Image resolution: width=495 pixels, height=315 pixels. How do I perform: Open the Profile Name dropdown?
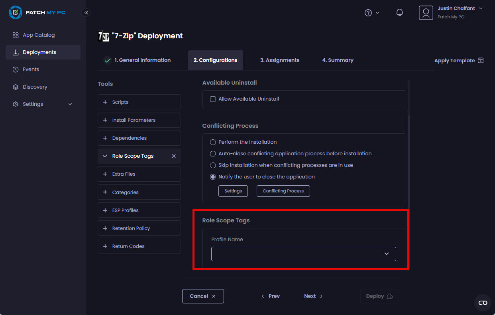(x=303, y=254)
